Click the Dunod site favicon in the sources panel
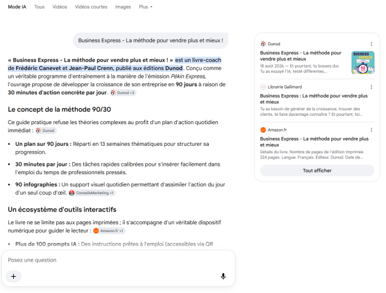 tap(263, 44)
